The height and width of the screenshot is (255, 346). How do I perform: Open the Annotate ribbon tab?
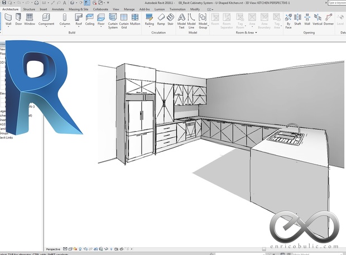pyautogui.click(x=58, y=9)
